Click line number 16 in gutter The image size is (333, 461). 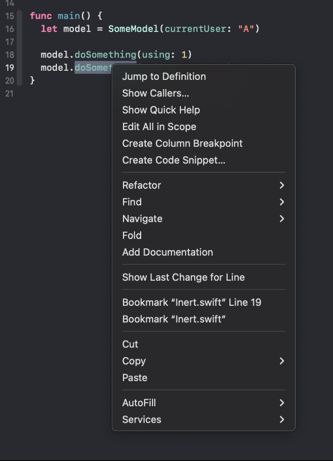(9, 29)
